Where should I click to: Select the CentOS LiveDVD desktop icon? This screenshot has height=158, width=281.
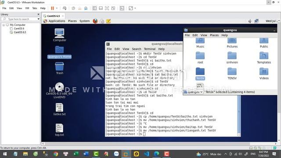click(60, 90)
